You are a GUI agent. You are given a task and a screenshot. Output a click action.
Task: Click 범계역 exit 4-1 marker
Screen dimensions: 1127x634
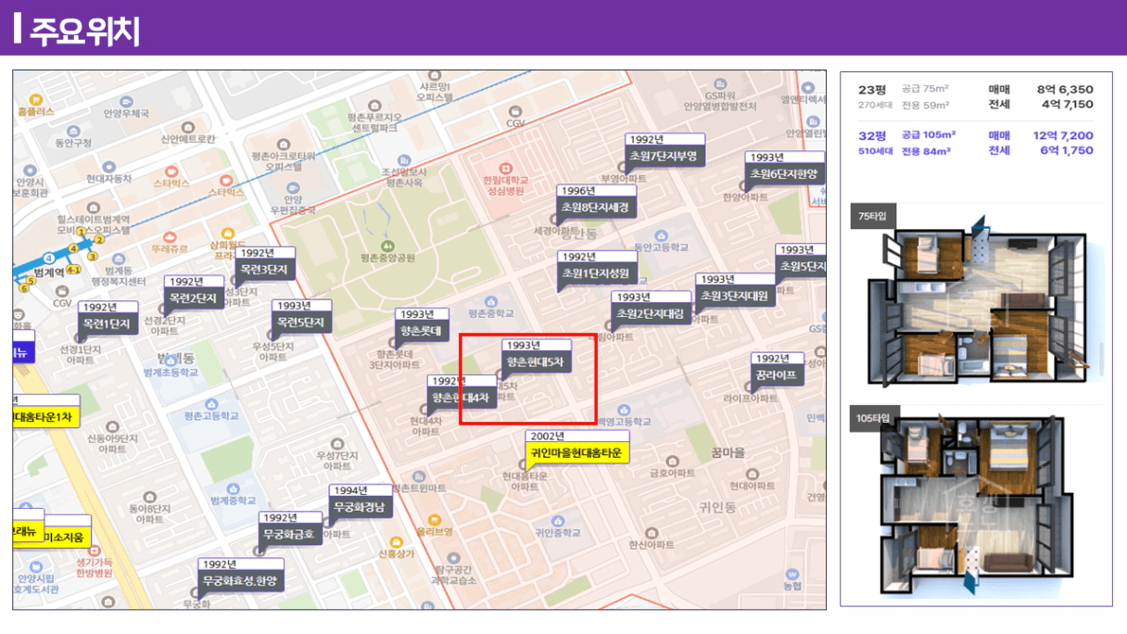point(73,269)
